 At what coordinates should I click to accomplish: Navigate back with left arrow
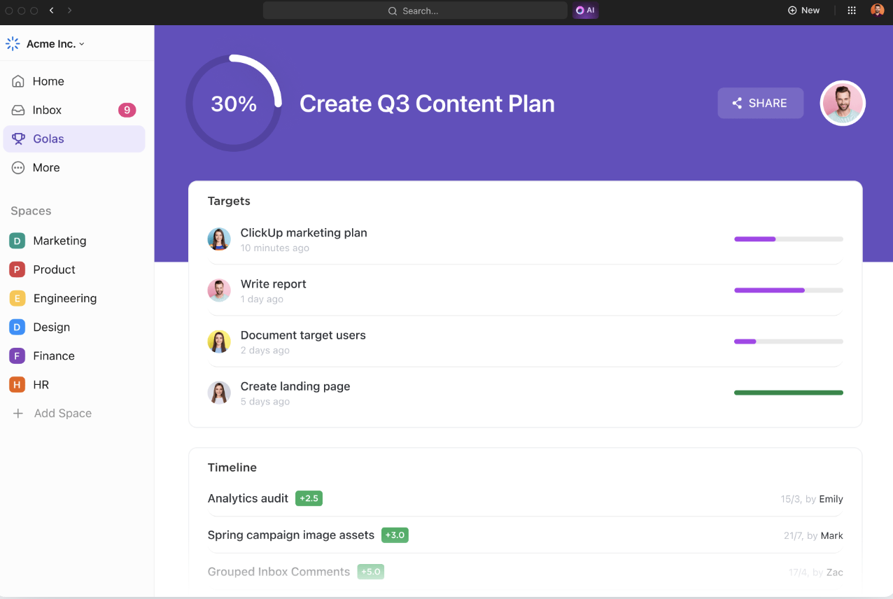point(52,10)
